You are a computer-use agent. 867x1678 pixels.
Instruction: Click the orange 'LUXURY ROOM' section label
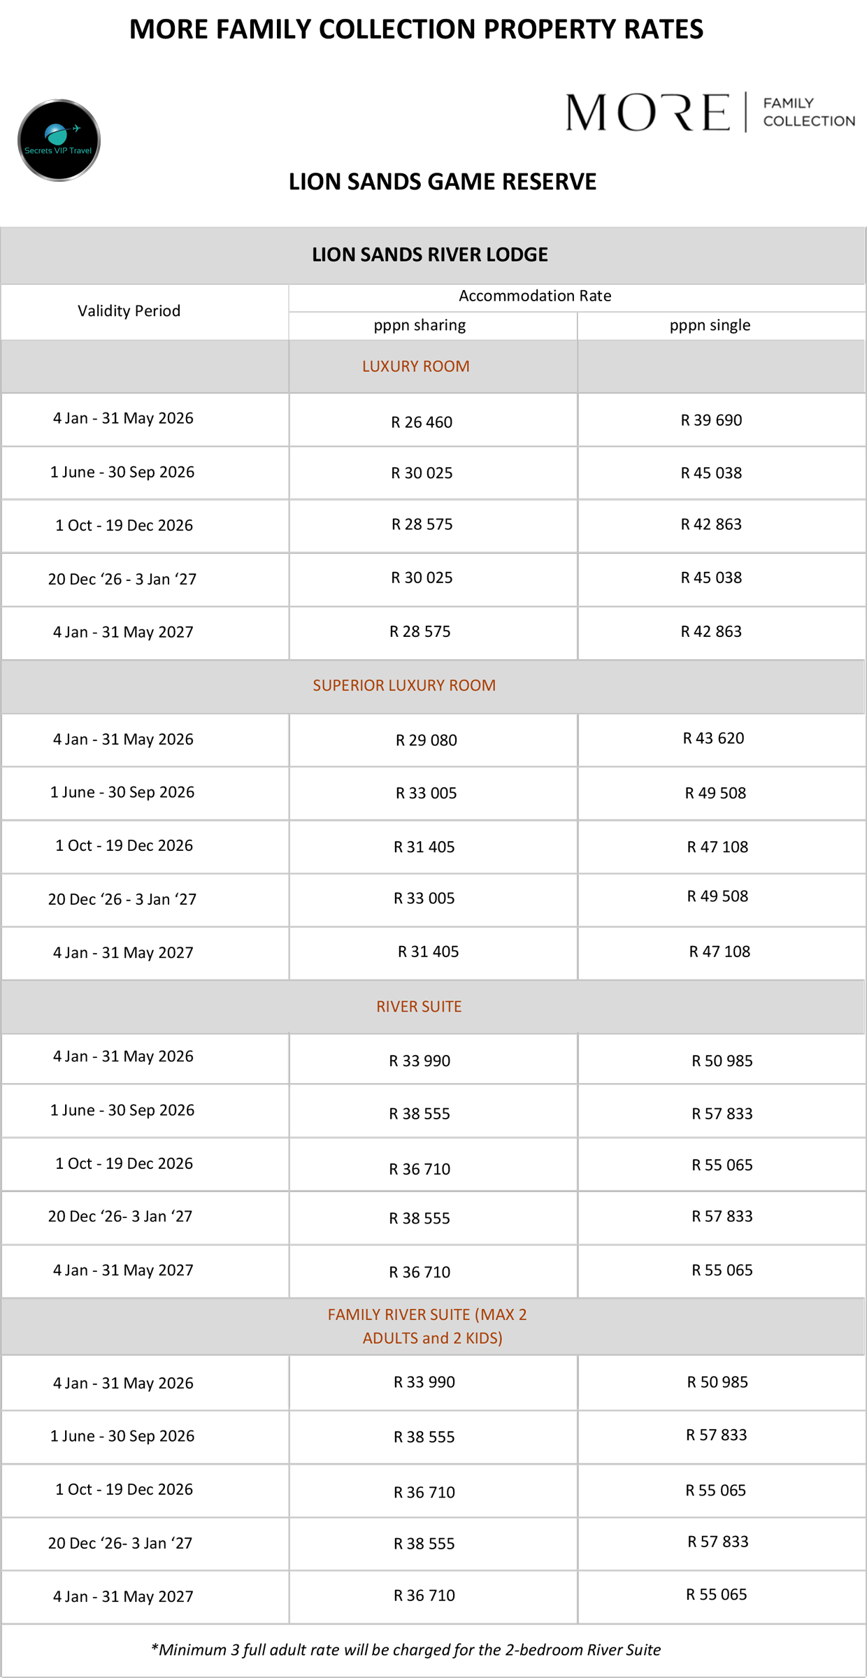(x=415, y=366)
